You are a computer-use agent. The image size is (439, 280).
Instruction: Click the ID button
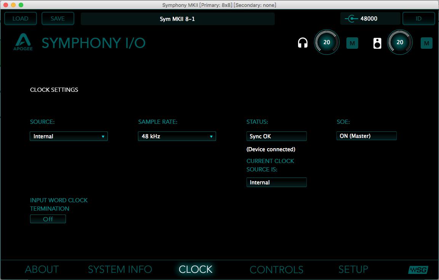click(x=418, y=19)
